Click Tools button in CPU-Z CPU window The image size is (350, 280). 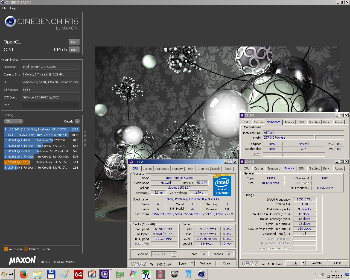182,263
